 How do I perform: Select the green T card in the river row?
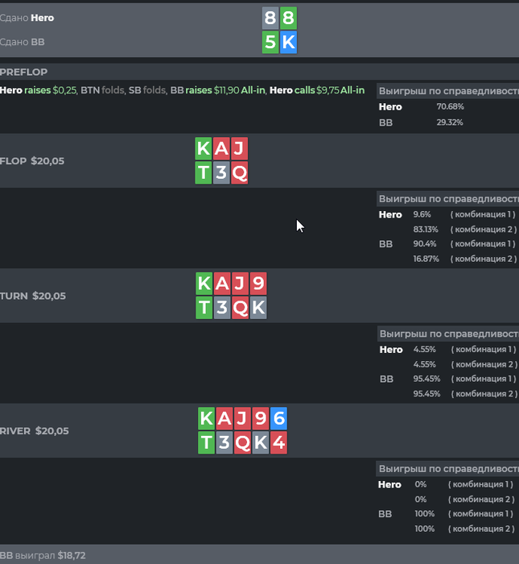pos(206,442)
